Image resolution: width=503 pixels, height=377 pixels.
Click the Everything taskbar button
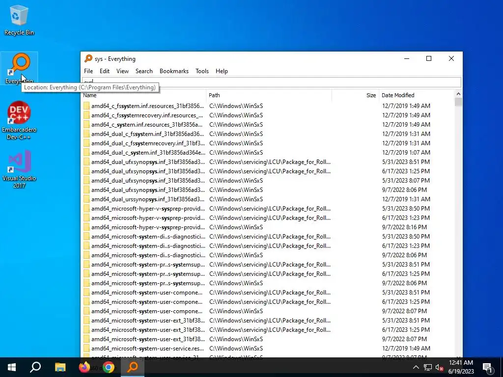(x=133, y=367)
